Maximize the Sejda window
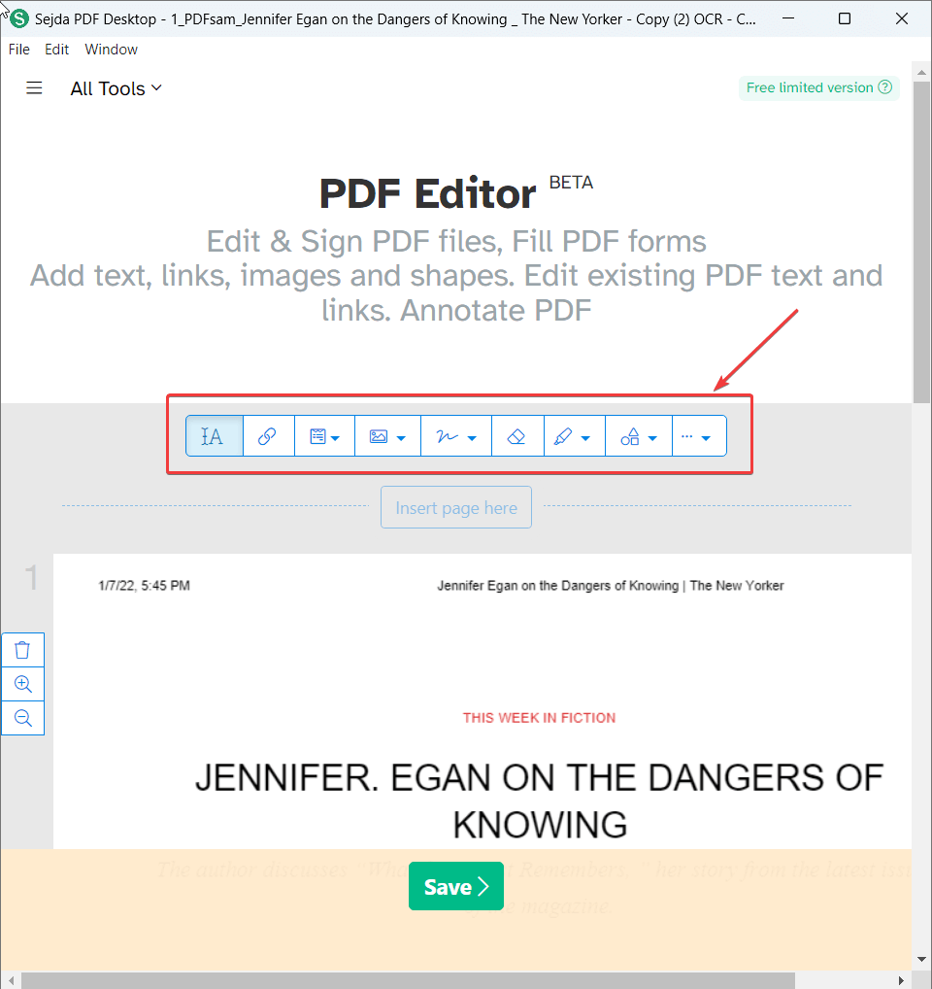The image size is (932, 989). click(x=845, y=18)
